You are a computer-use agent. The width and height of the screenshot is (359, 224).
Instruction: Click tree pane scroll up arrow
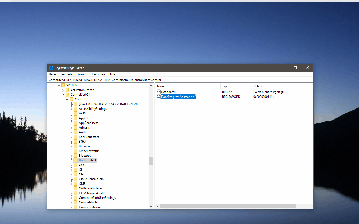[x=151, y=85]
